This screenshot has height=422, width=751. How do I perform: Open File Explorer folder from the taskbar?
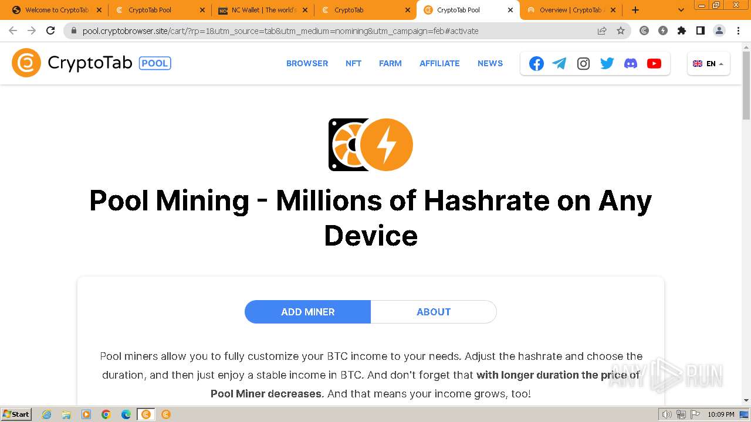[x=66, y=414]
